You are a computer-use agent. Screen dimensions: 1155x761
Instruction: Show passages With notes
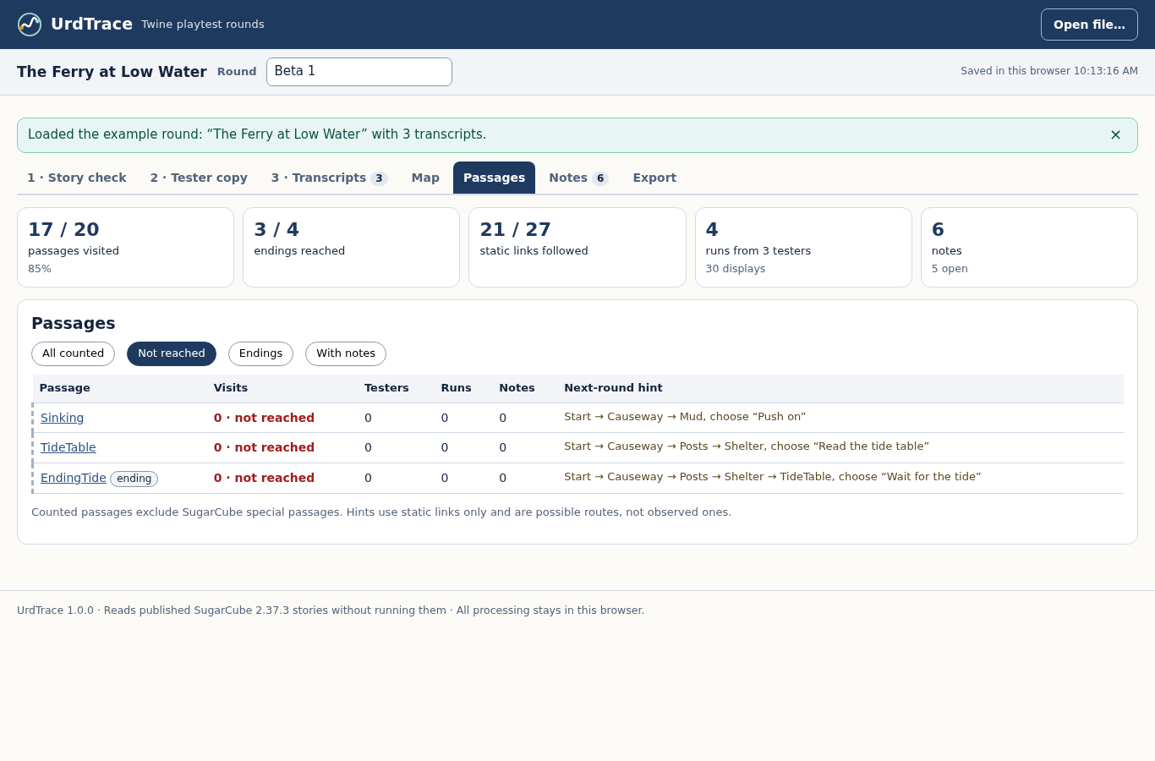[346, 353]
